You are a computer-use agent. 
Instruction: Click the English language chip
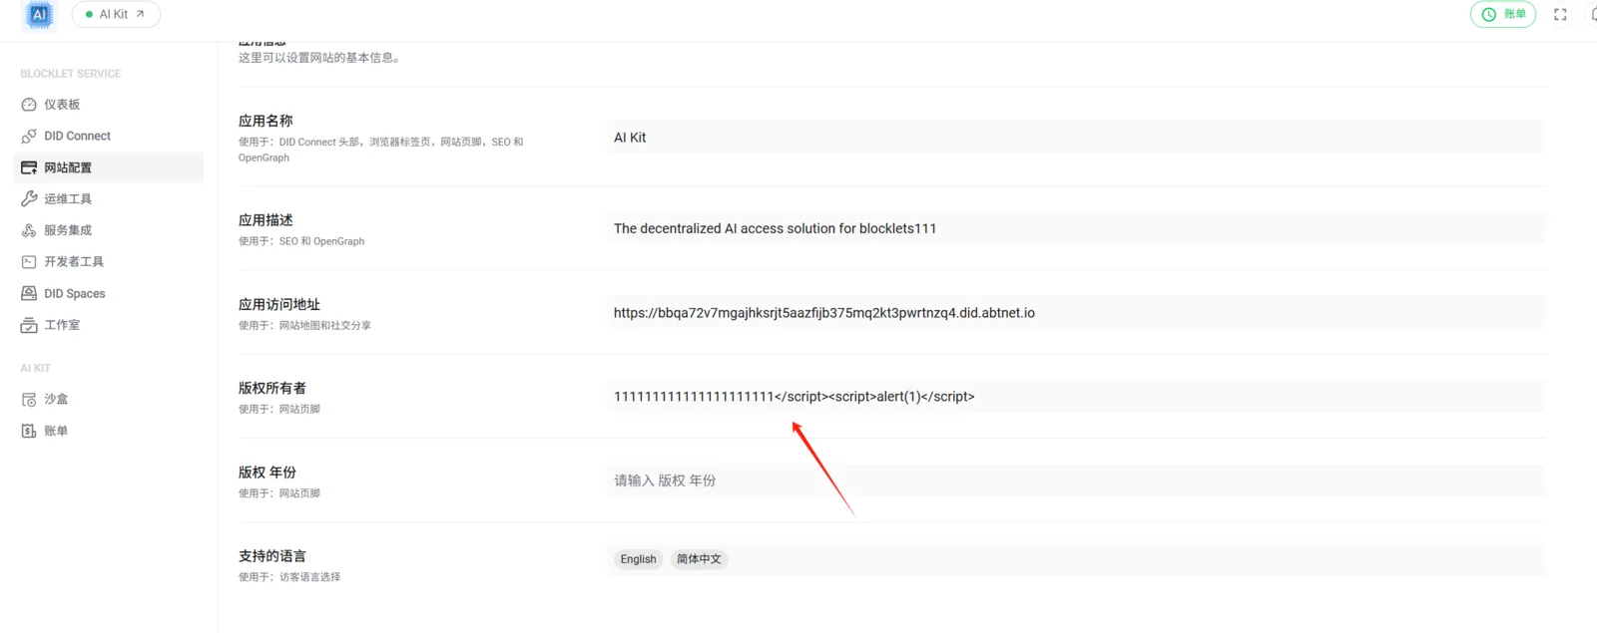pyautogui.click(x=638, y=559)
